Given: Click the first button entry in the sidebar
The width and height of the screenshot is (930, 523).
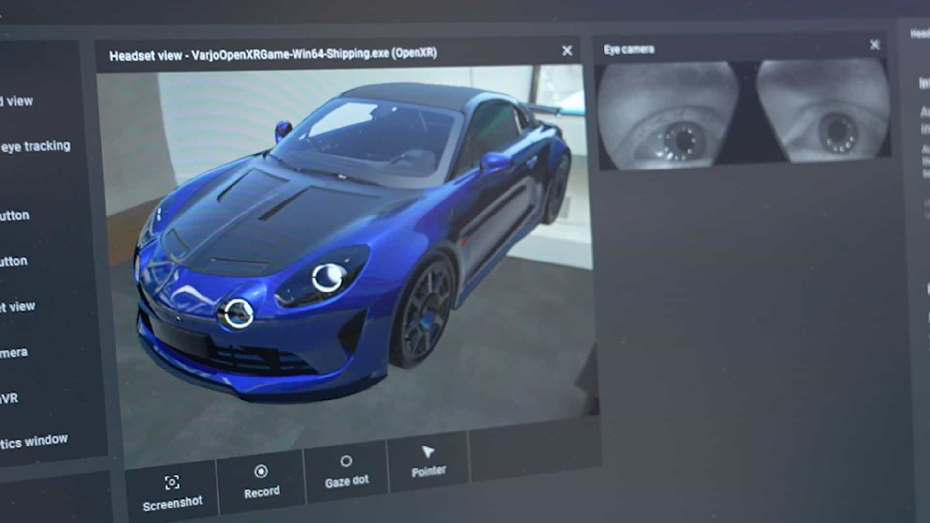Looking at the screenshot, I should (15, 215).
